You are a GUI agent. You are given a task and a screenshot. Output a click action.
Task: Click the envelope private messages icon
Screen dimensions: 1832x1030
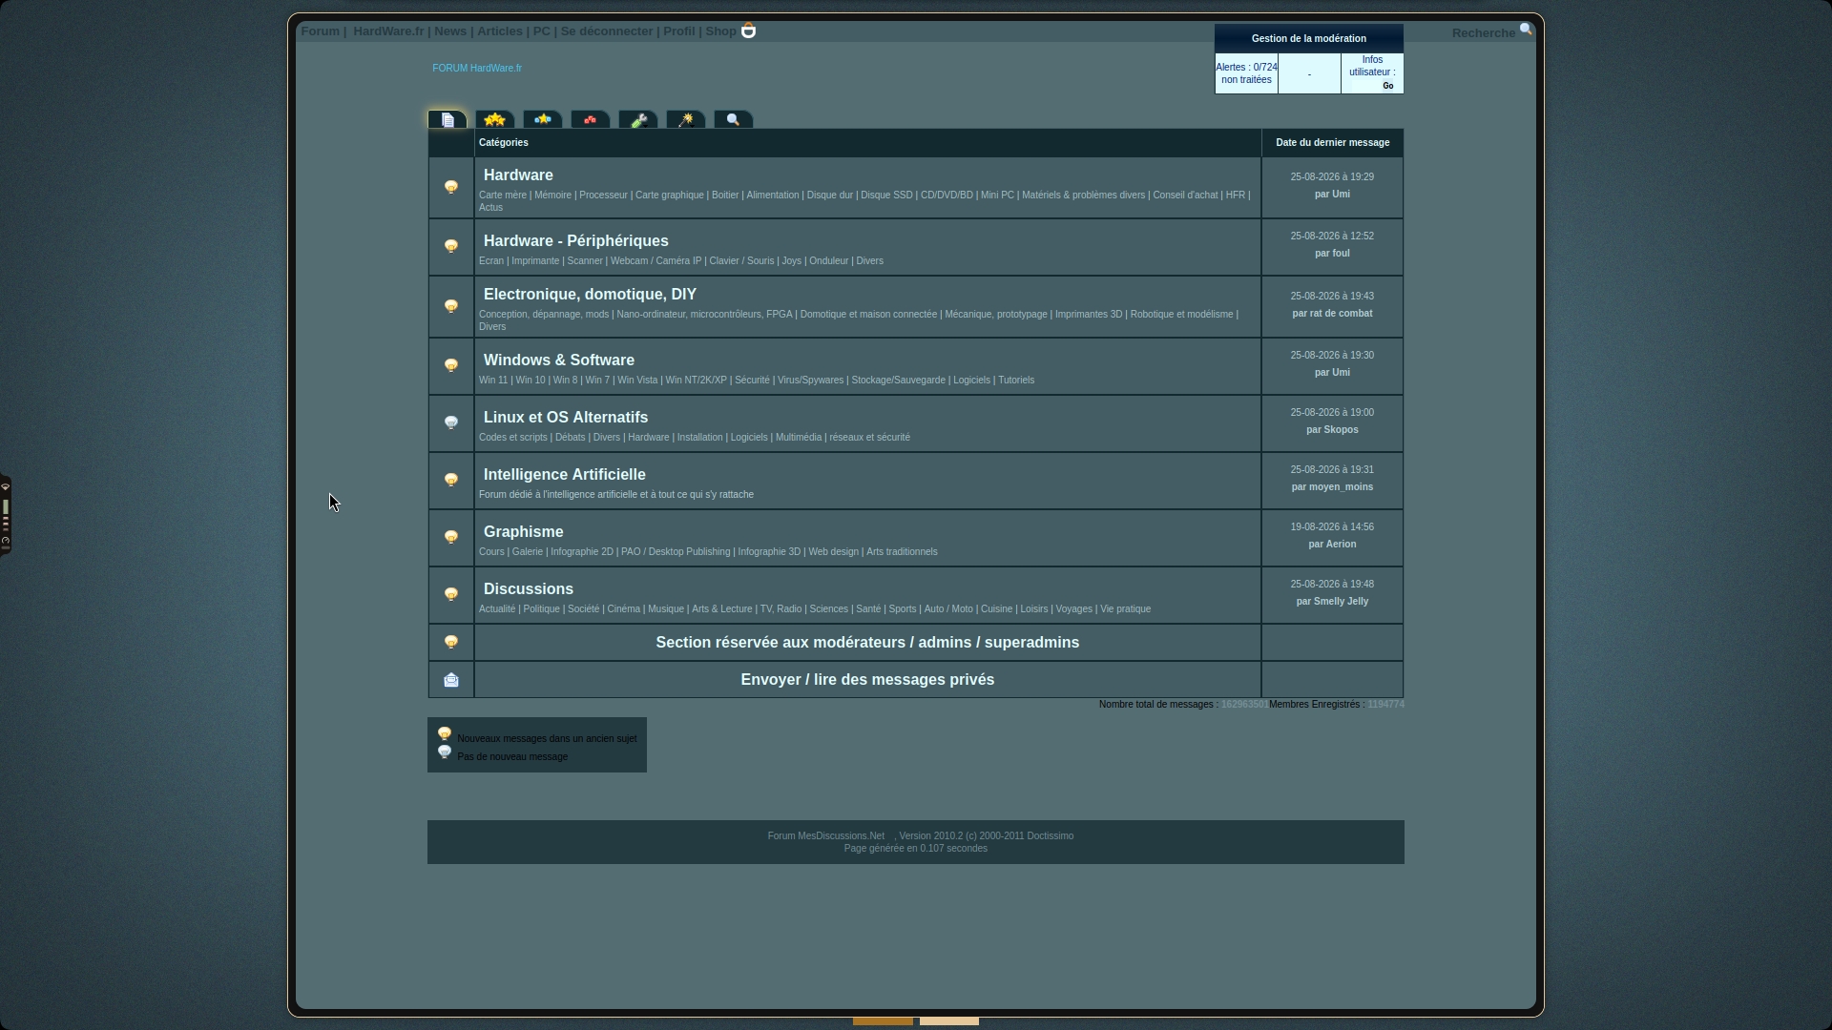(451, 680)
